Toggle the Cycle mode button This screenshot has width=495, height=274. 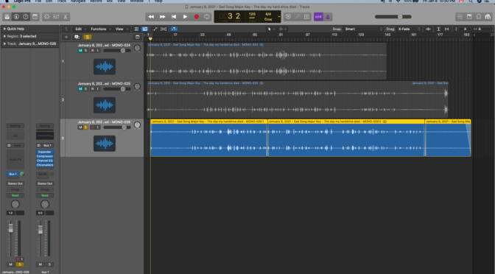[207, 17]
